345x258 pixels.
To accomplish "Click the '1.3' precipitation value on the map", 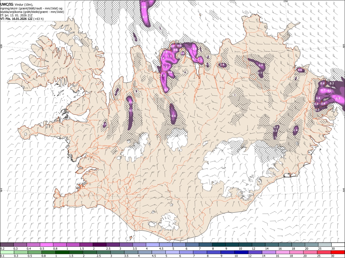I will [170, 56].
